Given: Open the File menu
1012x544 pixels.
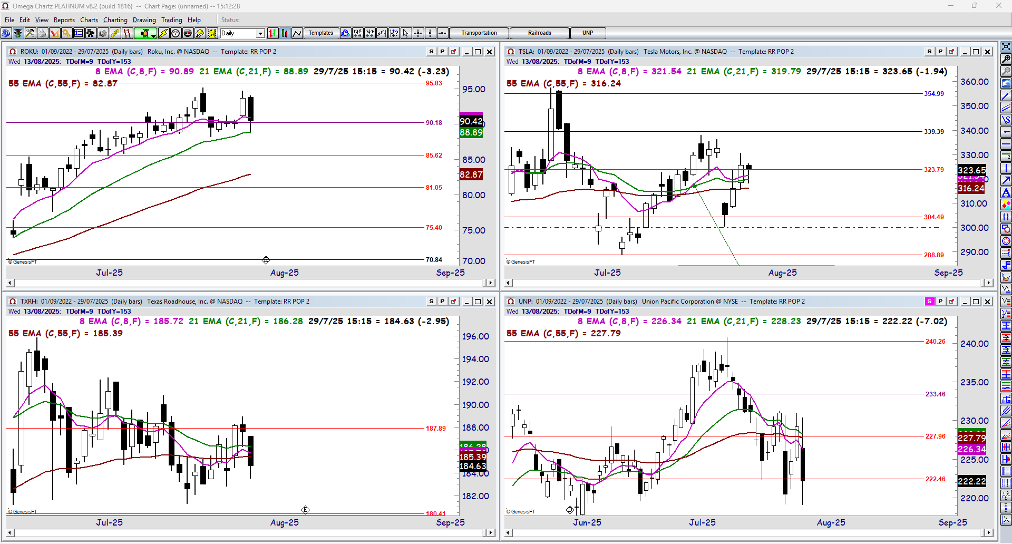Looking at the screenshot, I should pyautogui.click(x=9, y=20).
